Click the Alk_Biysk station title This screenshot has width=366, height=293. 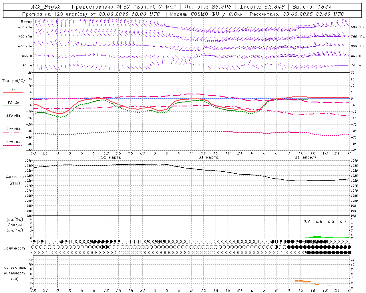[x=46, y=7]
